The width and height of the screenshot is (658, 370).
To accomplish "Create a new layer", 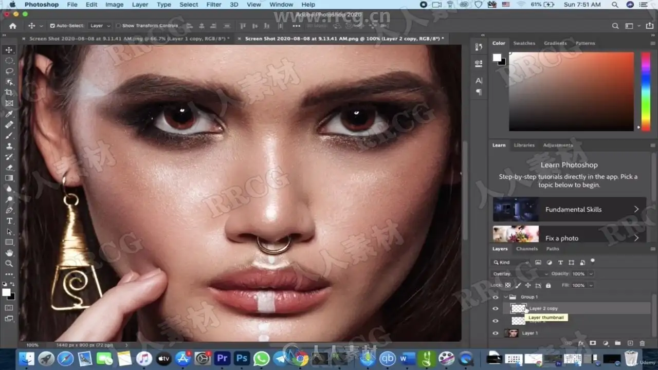I will pyautogui.click(x=630, y=343).
